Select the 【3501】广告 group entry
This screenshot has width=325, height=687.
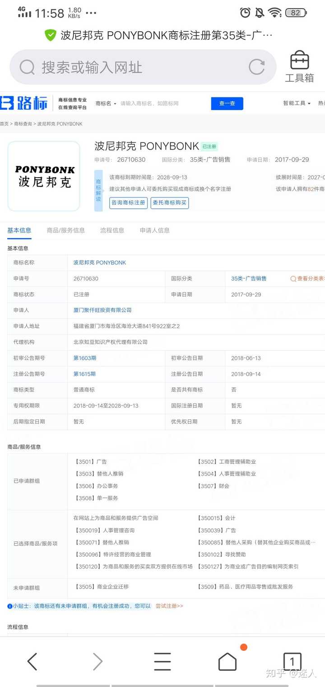click(90, 461)
